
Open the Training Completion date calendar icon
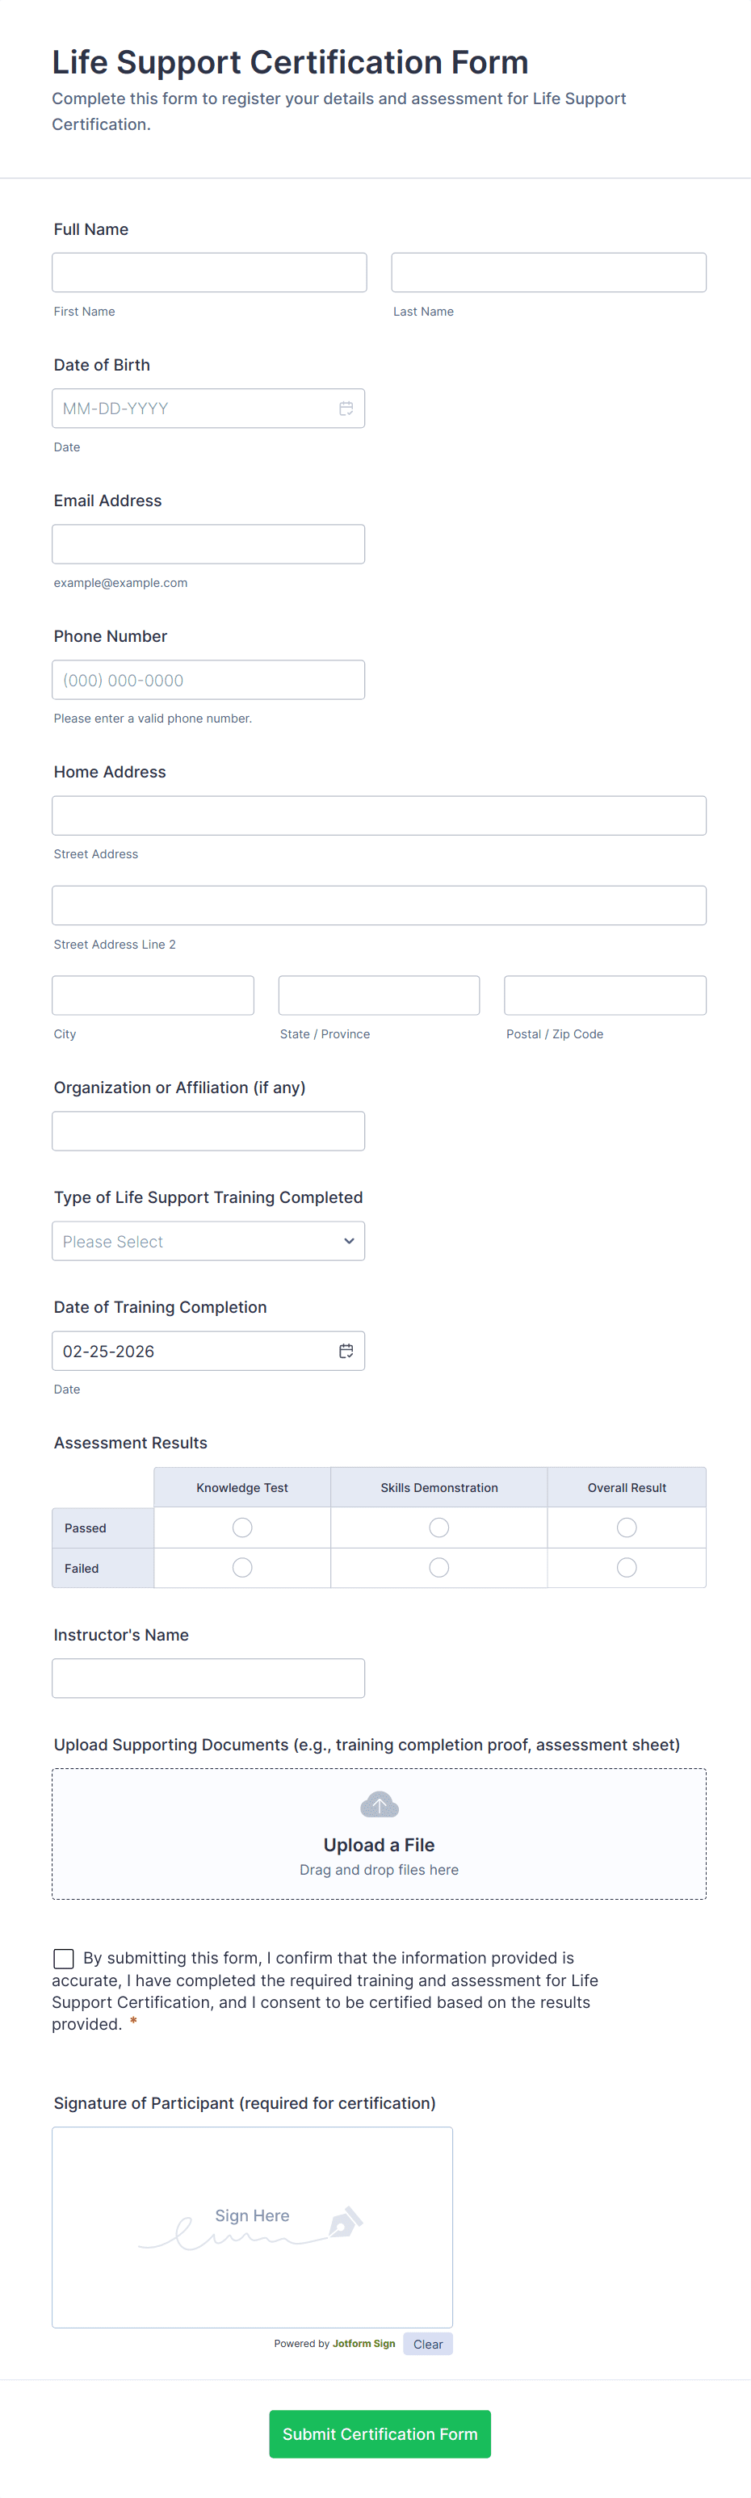(x=346, y=1351)
